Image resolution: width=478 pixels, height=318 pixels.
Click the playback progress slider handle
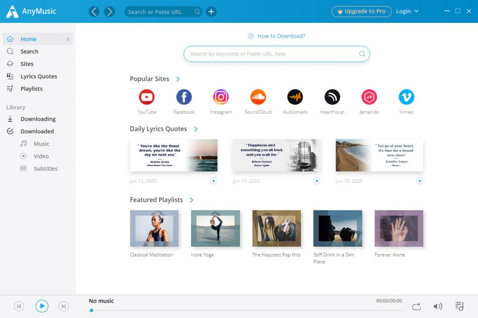pyautogui.click(x=91, y=311)
